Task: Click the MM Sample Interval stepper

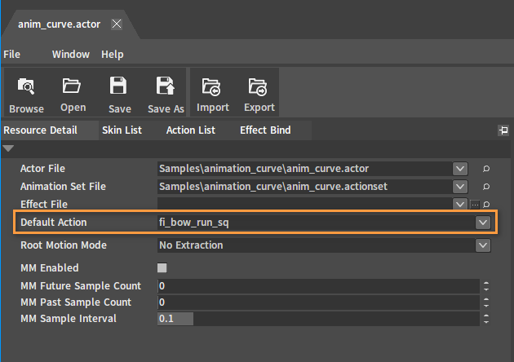Action: pos(486,319)
